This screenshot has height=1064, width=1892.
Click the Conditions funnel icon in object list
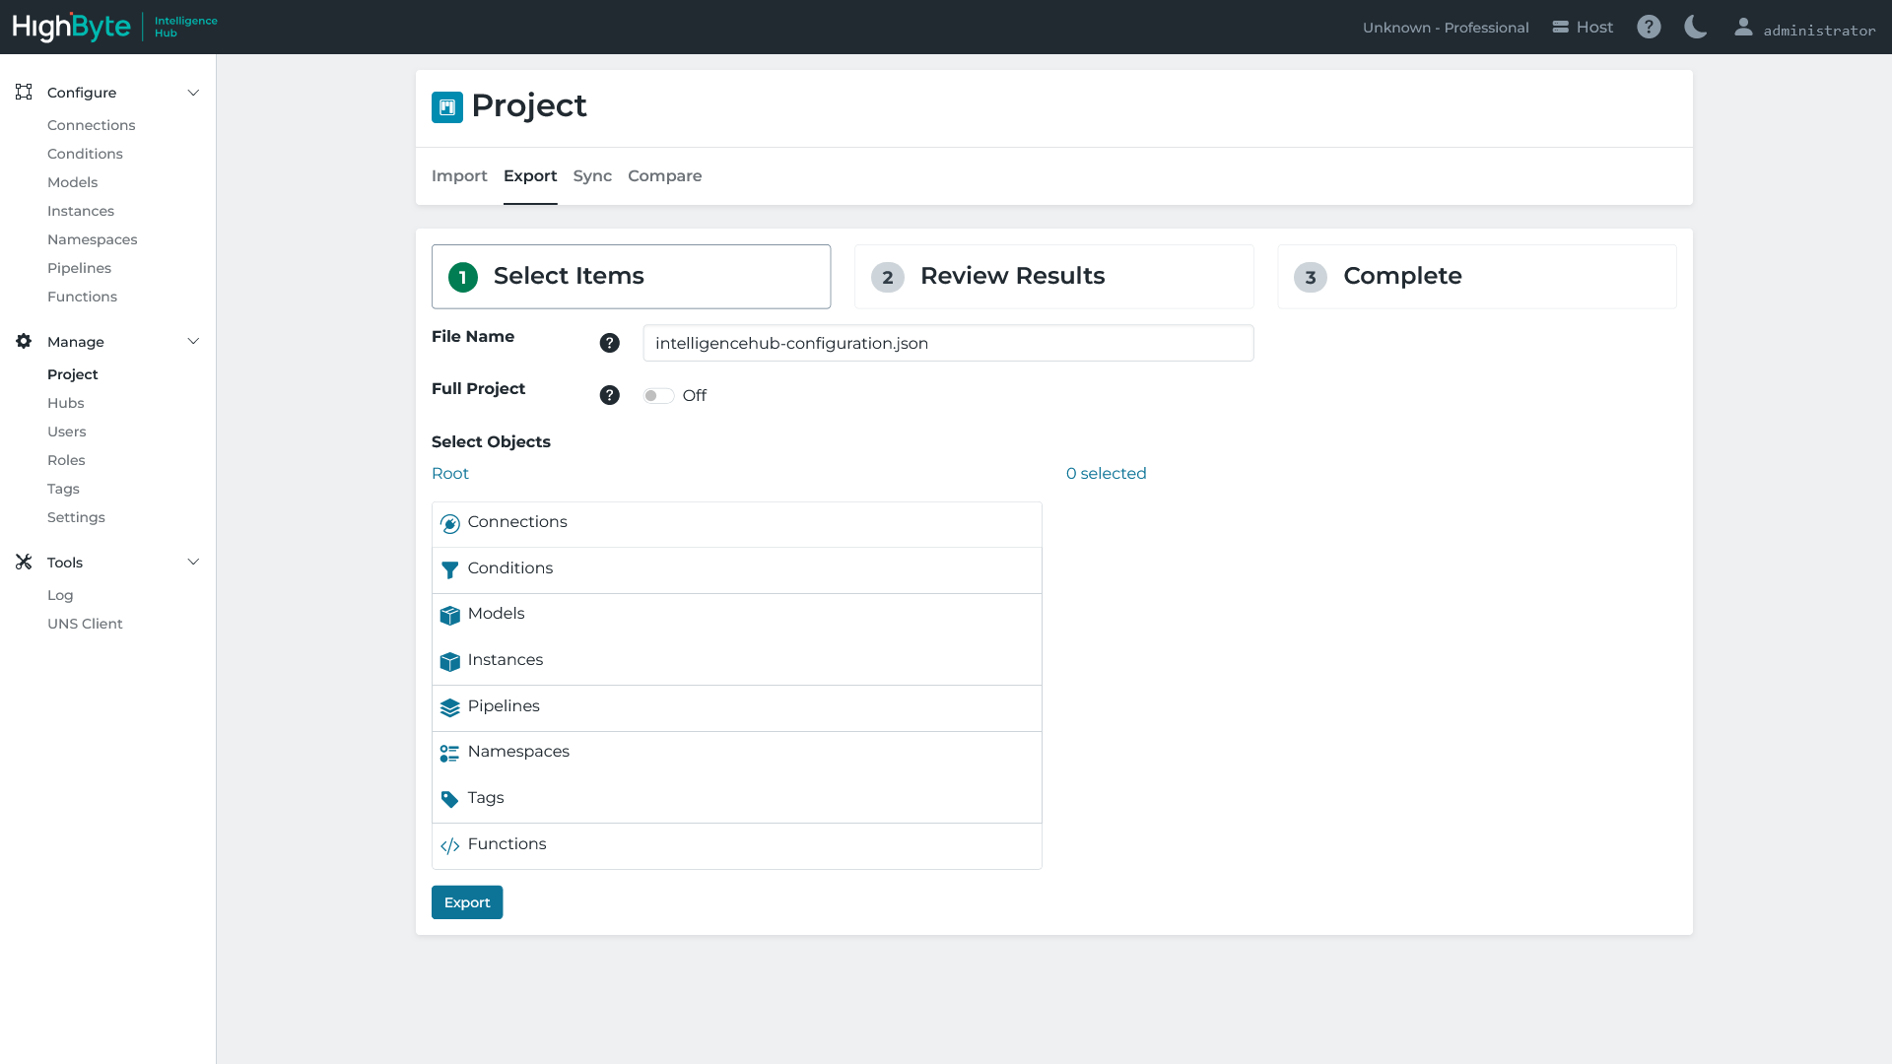(450, 570)
